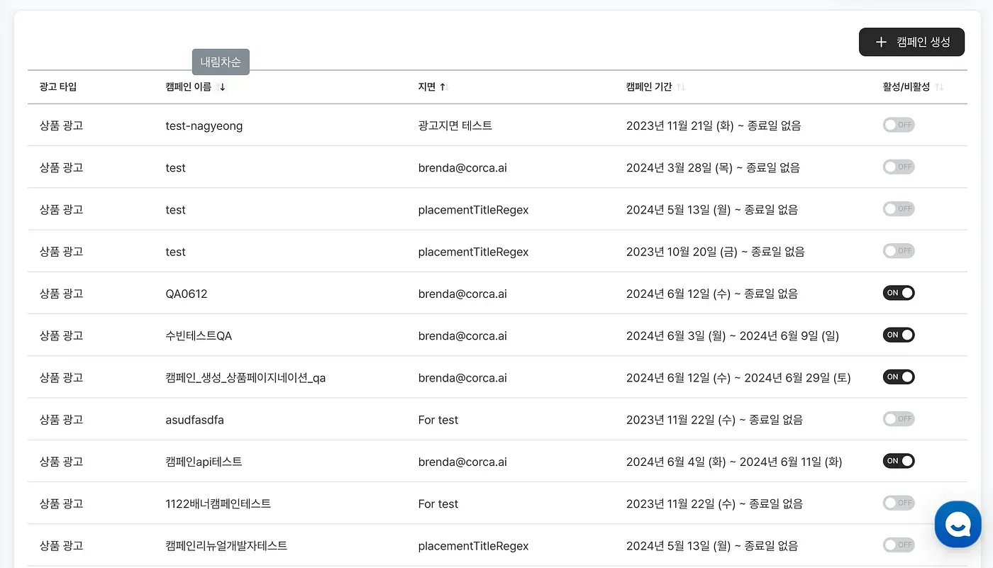Click the asudfasdfa campaign name
The width and height of the screenshot is (993, 568).
[x=194, y=420]
